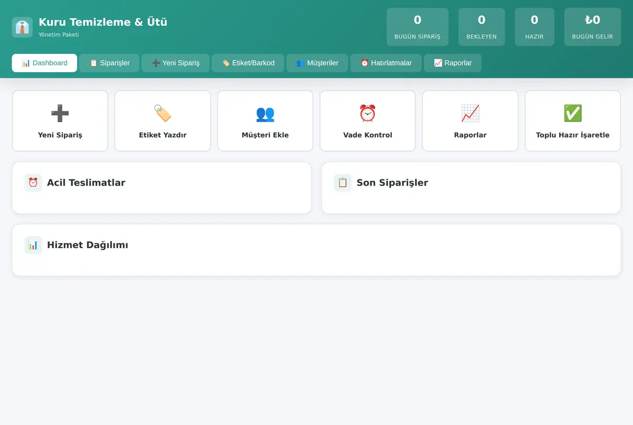Go to the Yeni Sipariş tab

pyautogui.click(x=176, y=63)
